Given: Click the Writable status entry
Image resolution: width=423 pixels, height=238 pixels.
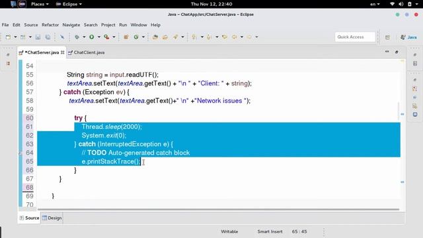Looking at the screenshot, I should [229, 231].
